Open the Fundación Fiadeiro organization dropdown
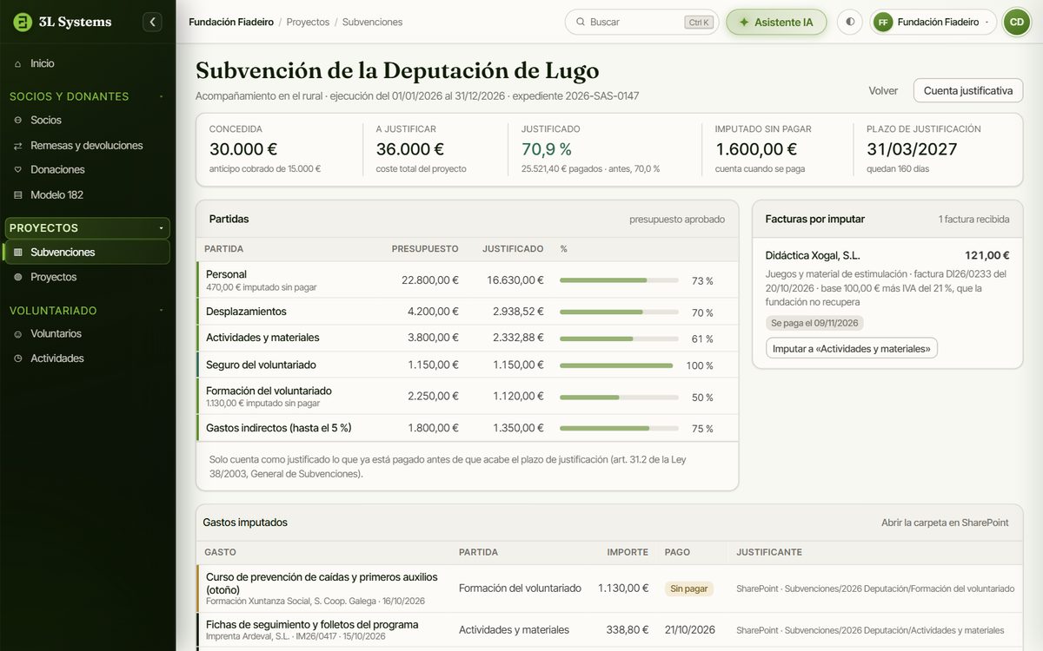 pos(933,23)
